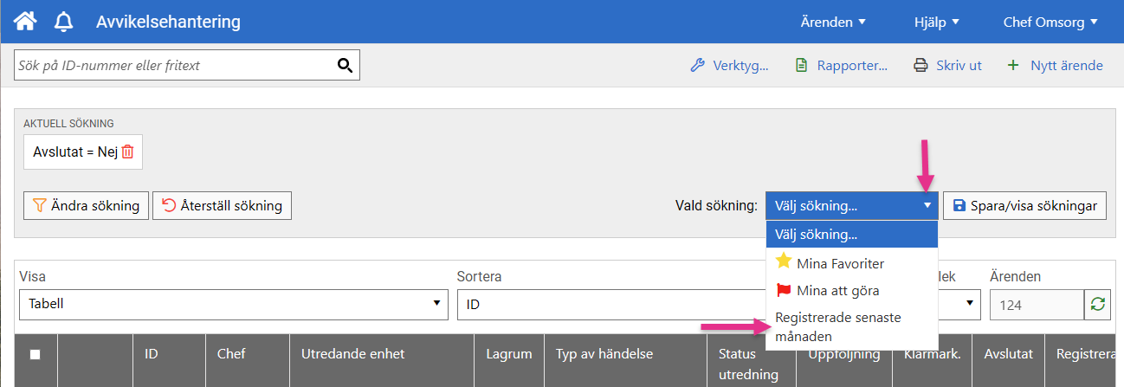Select Mina Favoriter search

851,262
